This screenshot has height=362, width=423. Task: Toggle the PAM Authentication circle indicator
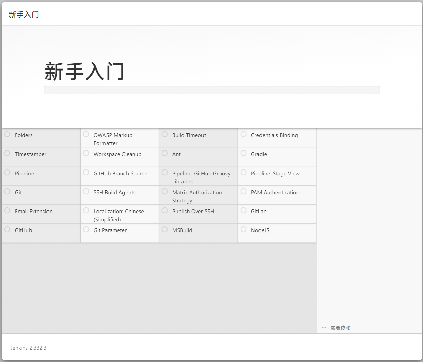(x=244, y=192)
